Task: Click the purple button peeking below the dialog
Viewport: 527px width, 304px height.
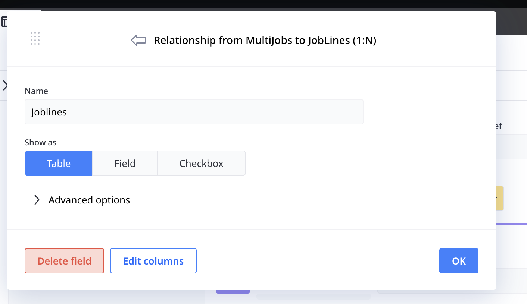Action: (x=233, y=291)
